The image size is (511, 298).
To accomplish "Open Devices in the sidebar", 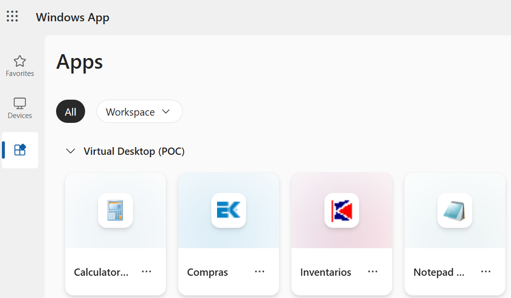I will point(20,108).
